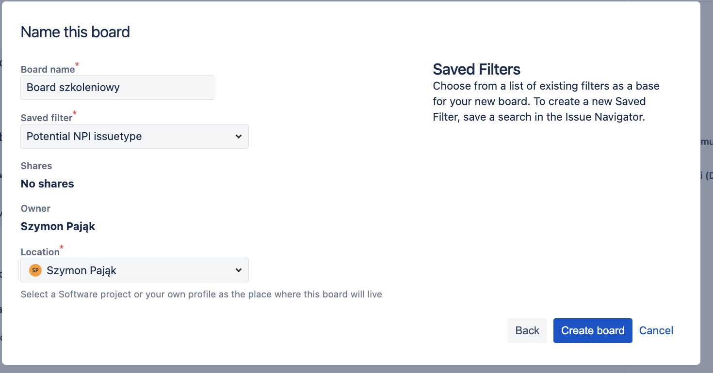Click the red asterisk beside Location
The height and width of the screenshot is (373, 713).
tap(62, 247)
